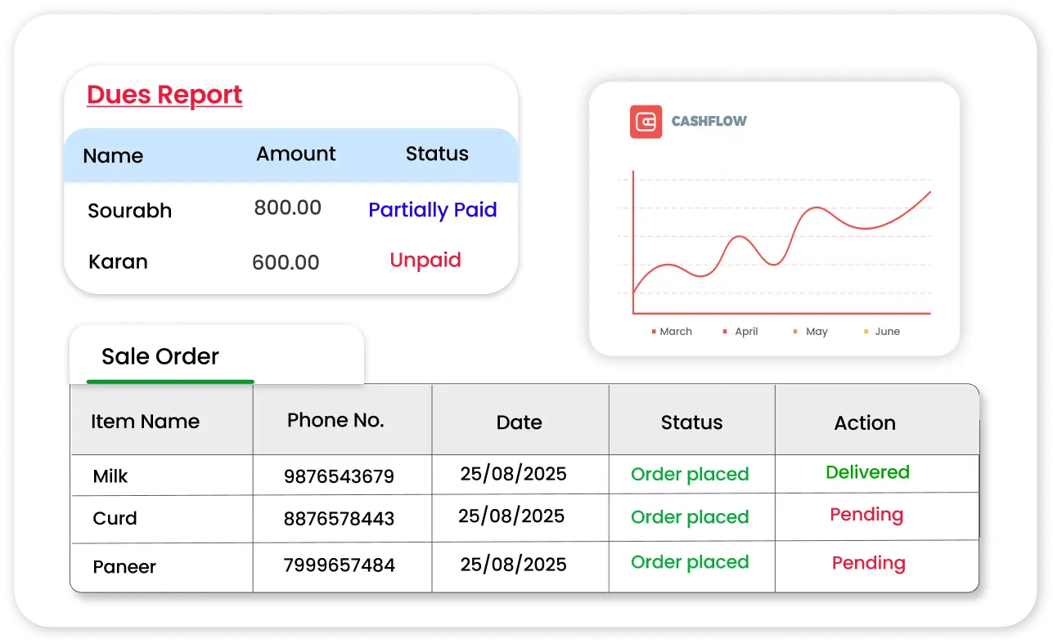The image size is (1053, 643).
Task: Switch to the Sale Order tab
Action: (160, 357)
